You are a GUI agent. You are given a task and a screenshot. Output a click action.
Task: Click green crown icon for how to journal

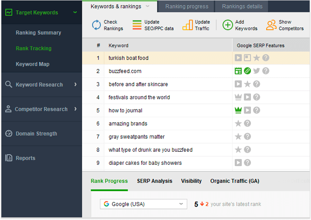coord(238,110)
